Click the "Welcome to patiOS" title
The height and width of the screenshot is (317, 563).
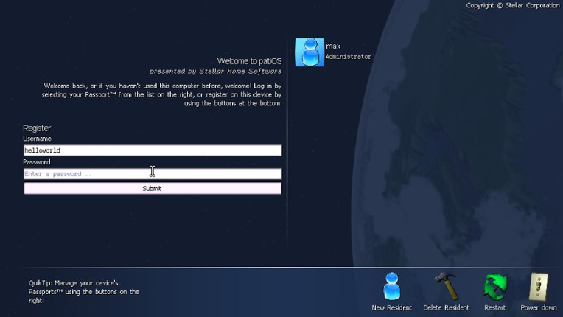(249, 61)
